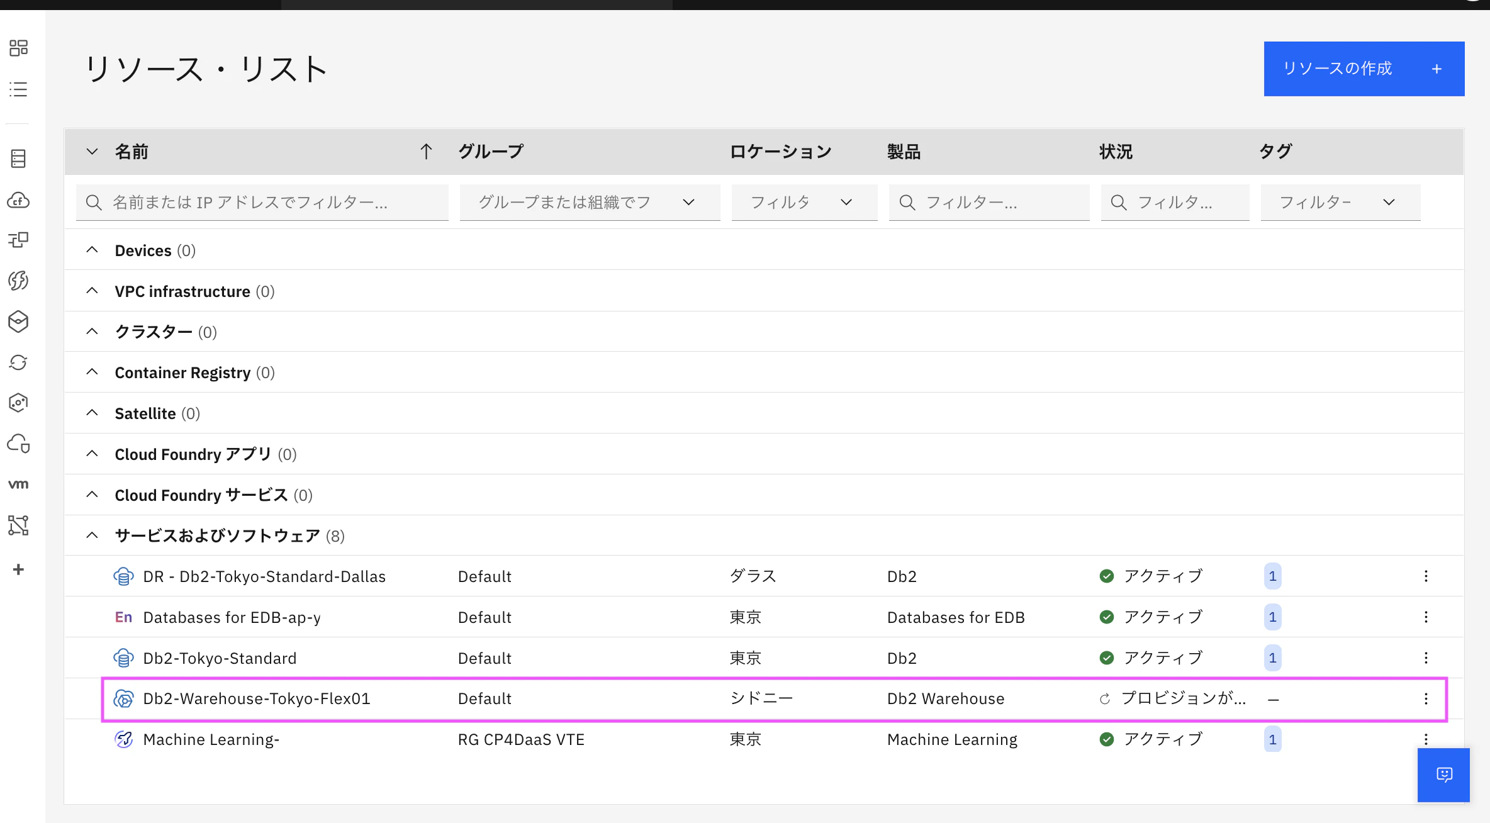Screen dimensions: 1490x823
Task: Click the resource list sidebar icon
Action: click(18, 89)
